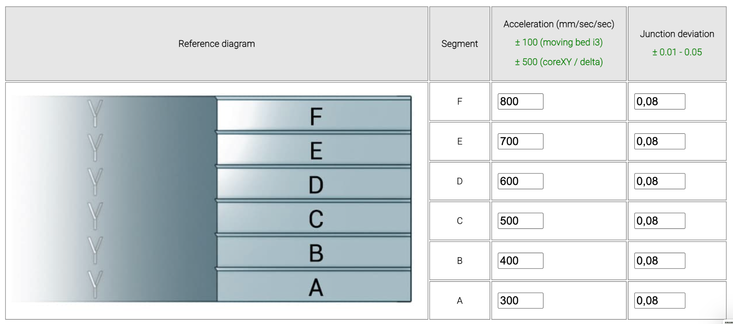Click the green coreXY / delta hint text

[559, 62]
